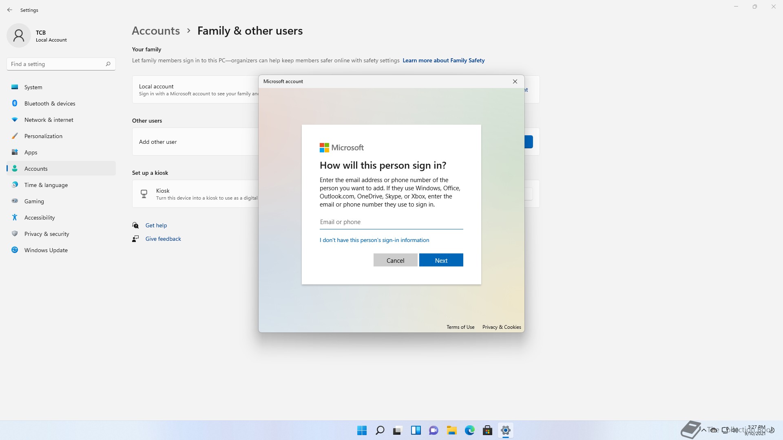Select the Apps settings category

[61, 152]
